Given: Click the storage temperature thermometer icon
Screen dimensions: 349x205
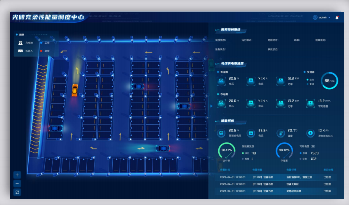Looking at the screenshot, I should (x=281, y=133).
